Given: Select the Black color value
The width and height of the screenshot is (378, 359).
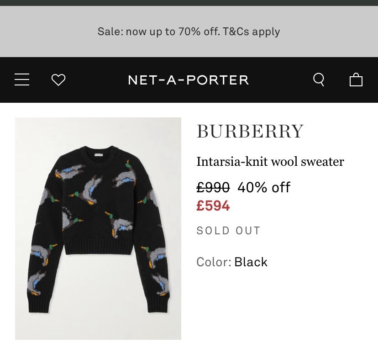Looking at the screenshot, I should (x=251, y=262).
